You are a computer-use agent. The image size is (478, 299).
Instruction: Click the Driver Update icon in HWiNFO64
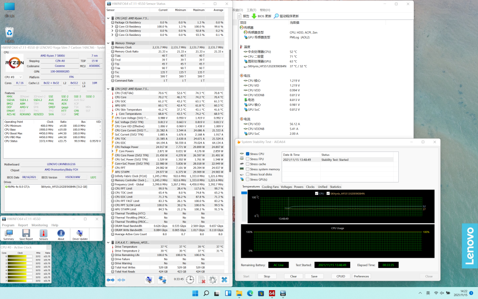[80, 234]
